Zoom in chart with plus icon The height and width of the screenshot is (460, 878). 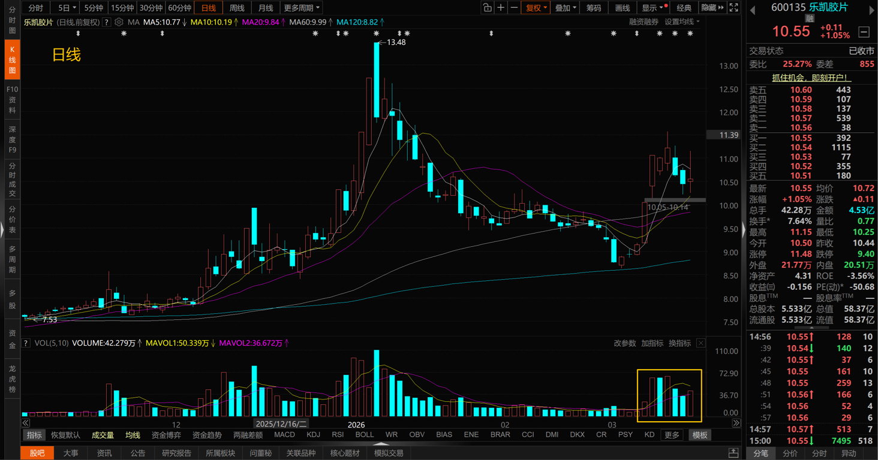(x=501, y=8)
